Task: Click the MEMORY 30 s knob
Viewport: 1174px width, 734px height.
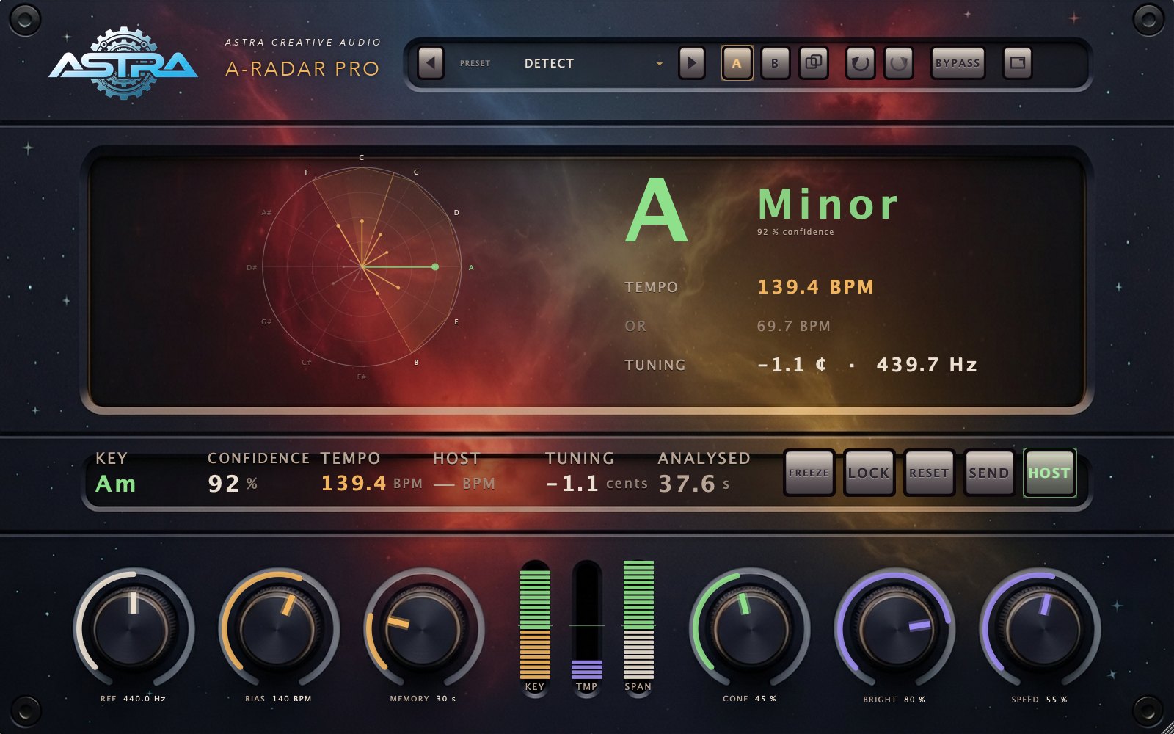Action: 423,629
